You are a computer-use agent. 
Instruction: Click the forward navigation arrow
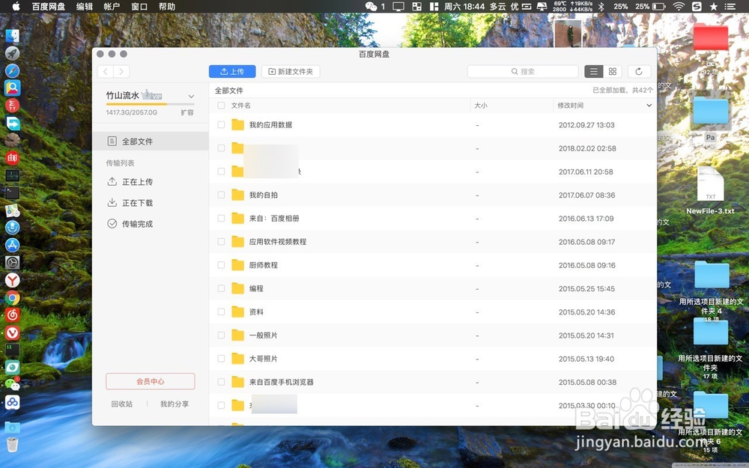pos(120,71)
